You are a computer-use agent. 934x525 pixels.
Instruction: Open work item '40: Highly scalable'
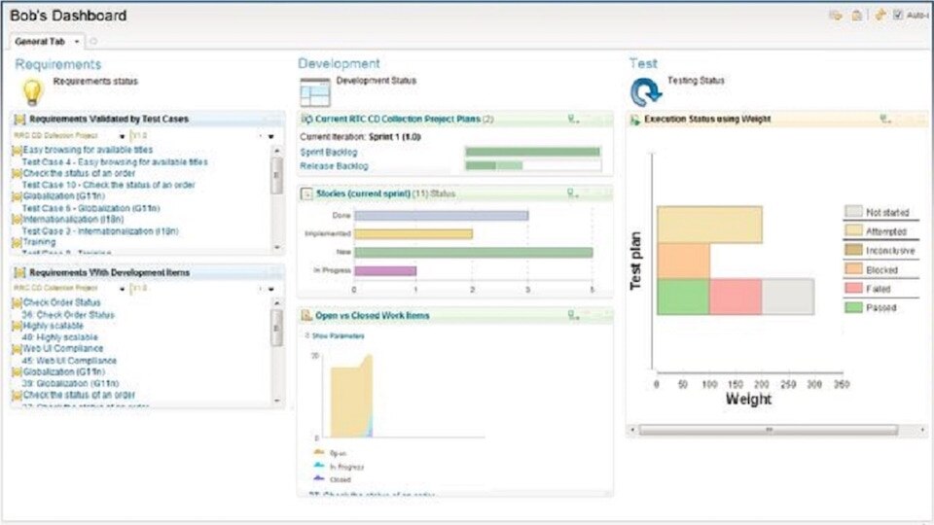59,337
